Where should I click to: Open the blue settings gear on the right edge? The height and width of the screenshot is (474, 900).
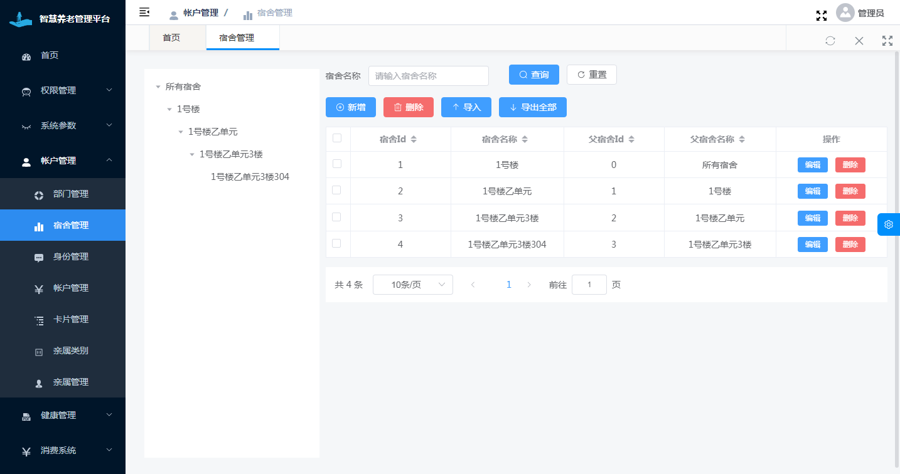pyautogui.click(x=889, y=224)
